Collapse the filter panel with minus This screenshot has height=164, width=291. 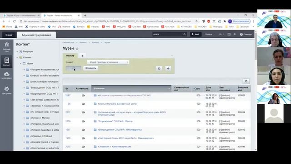[x=172, y=56]
